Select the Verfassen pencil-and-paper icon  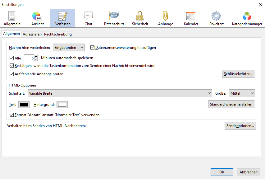(63, 16)
